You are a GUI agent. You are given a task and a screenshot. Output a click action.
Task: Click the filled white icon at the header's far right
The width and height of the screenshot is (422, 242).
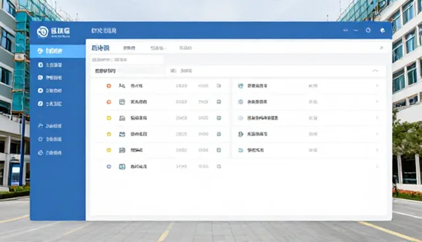(x=382, y=30)
